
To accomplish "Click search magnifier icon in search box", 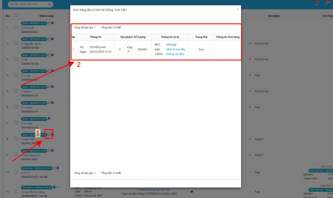I will tap(49, 5).
